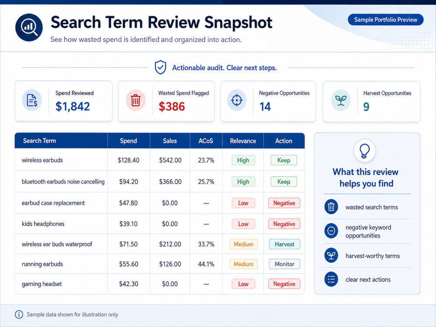Click the $386 Wasted Spend Flagged value
The width and height of the screenshot is (436, 327).
point(171,106)
